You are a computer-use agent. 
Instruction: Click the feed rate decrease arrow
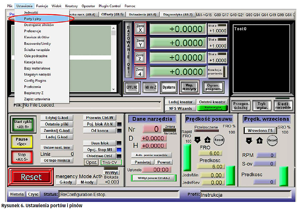[x=197, y=140]
